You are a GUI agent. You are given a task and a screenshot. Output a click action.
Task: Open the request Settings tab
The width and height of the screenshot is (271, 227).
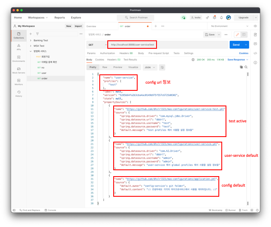(x=189, y=53)
